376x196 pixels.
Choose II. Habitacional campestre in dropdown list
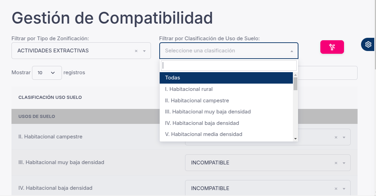(226, 101)
